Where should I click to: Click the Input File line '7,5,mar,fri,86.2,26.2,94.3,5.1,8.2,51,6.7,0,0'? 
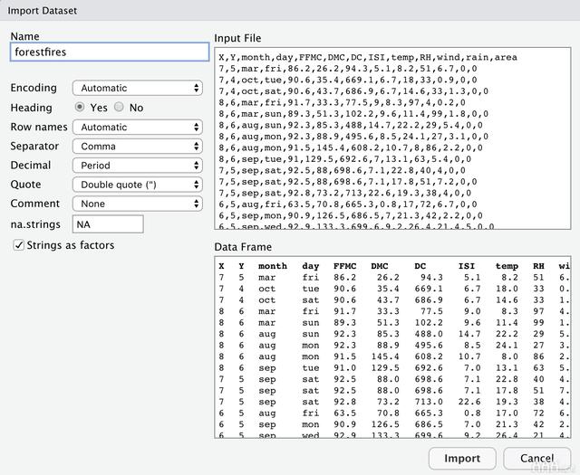(348, 69)
